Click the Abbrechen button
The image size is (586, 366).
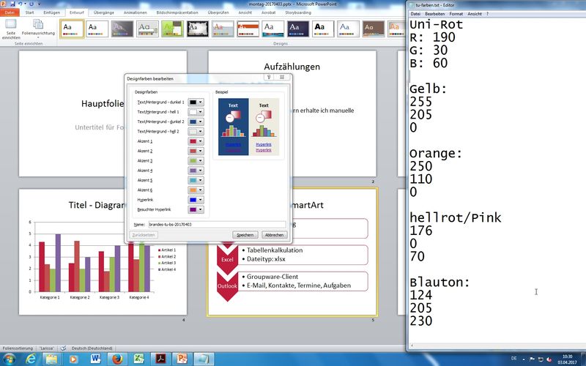point(274,235)
